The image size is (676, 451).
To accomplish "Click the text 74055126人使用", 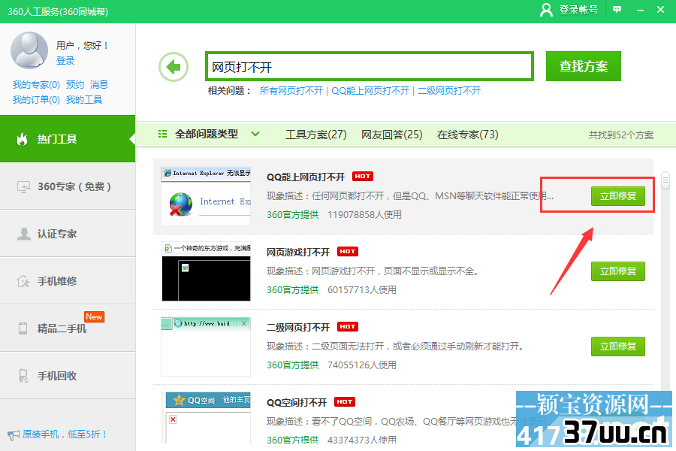I will (x=362, y=365).
